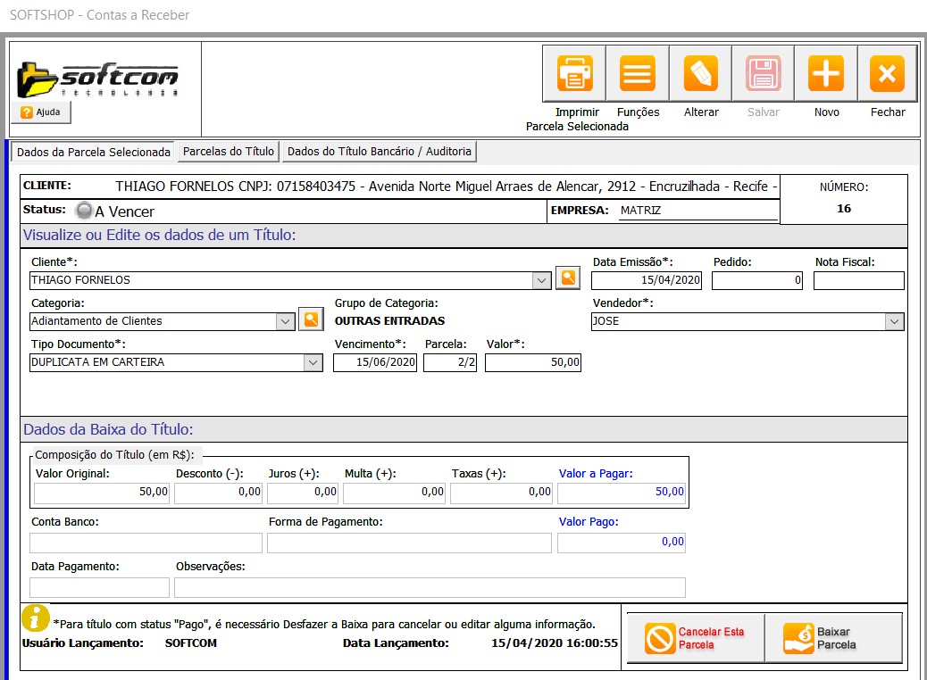This screenshot has width=927, height=680.
Task: Open the Vendedor dropdown
Action: pyautogui.click(x=894, y=321)
